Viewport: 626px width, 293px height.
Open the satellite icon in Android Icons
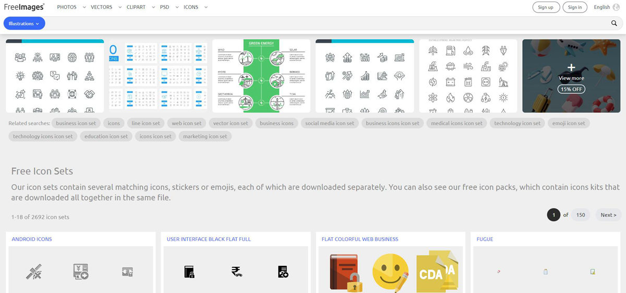[x=34, y=271]
